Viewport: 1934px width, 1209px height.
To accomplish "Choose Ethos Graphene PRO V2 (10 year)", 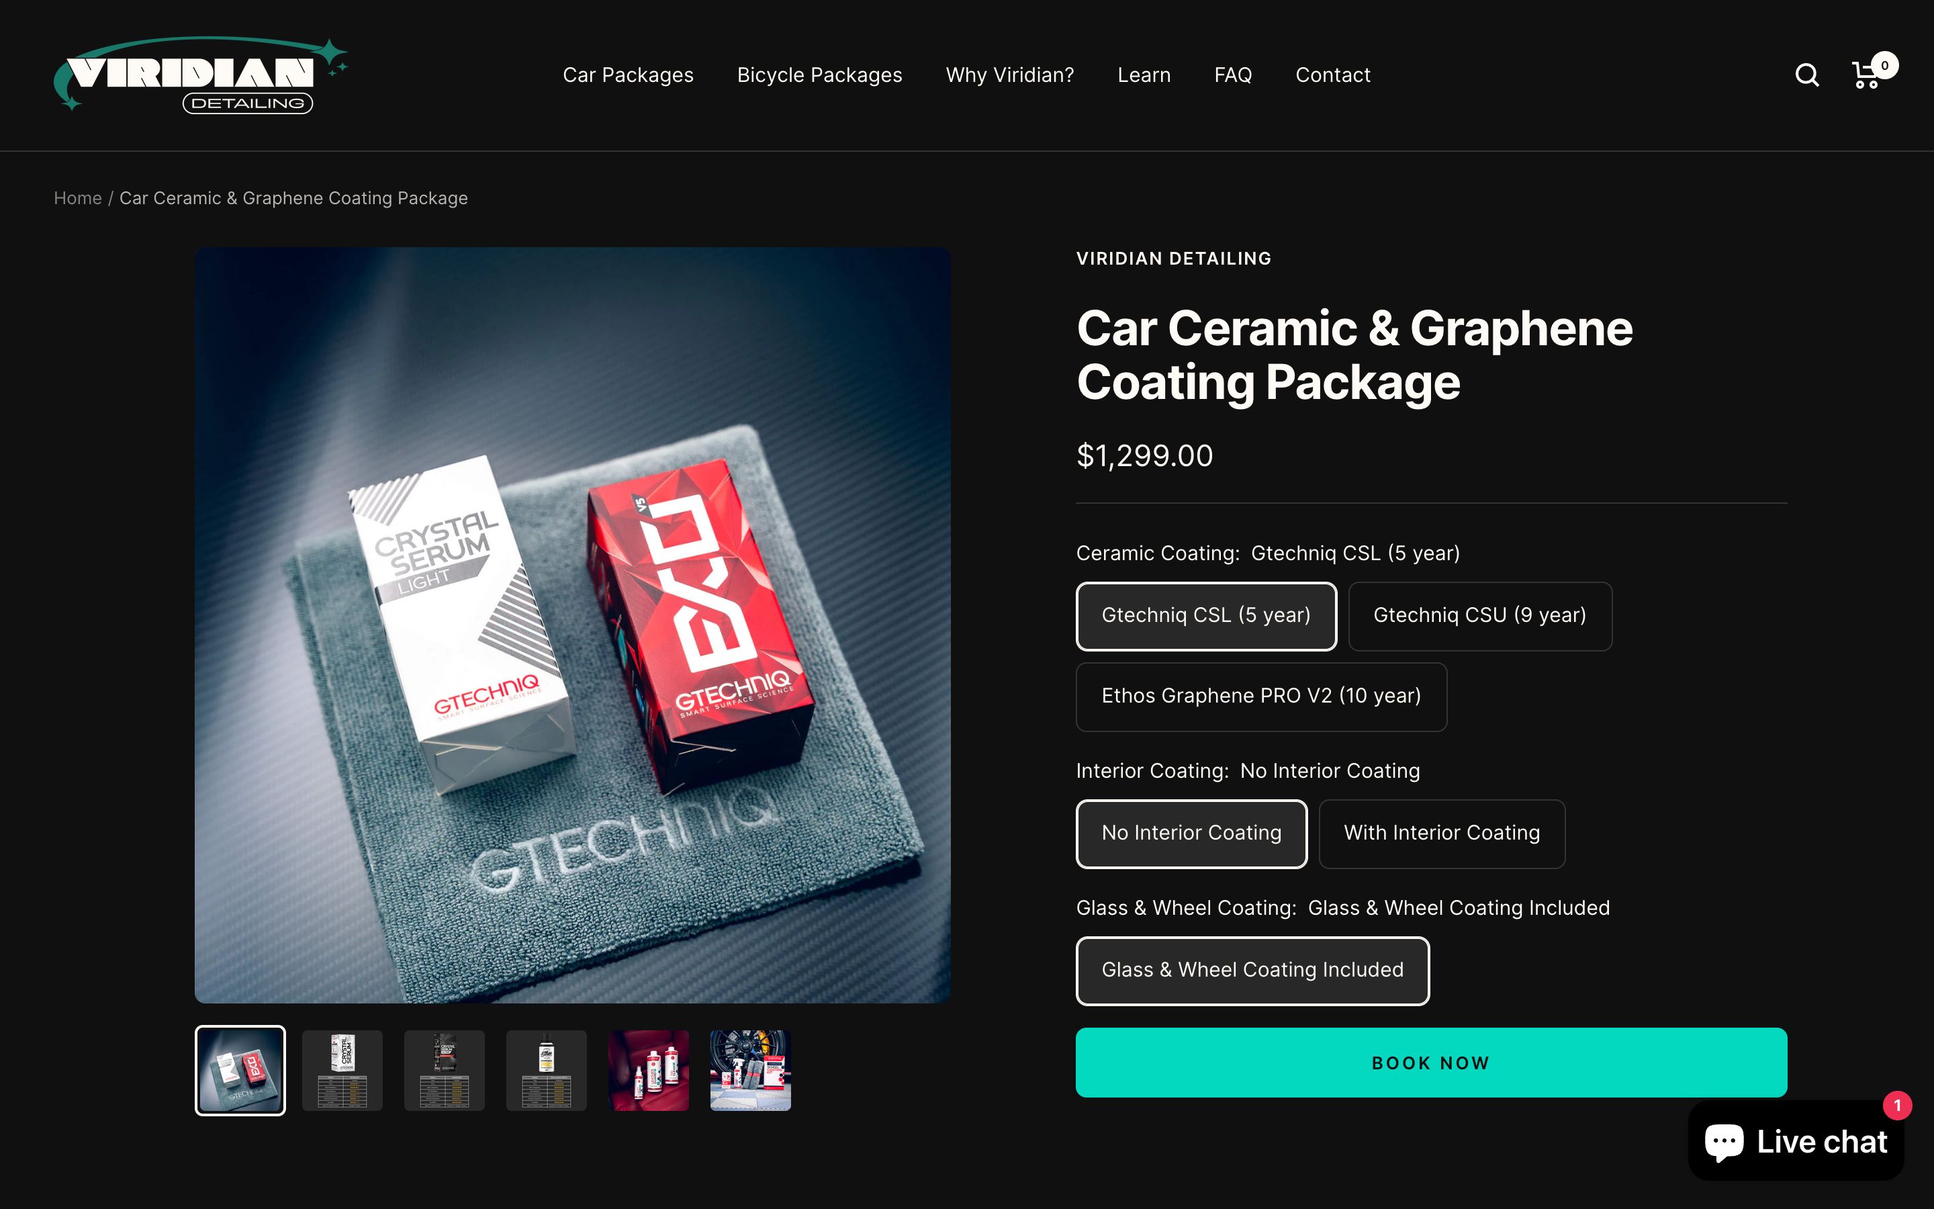I will pos(1261,697).
